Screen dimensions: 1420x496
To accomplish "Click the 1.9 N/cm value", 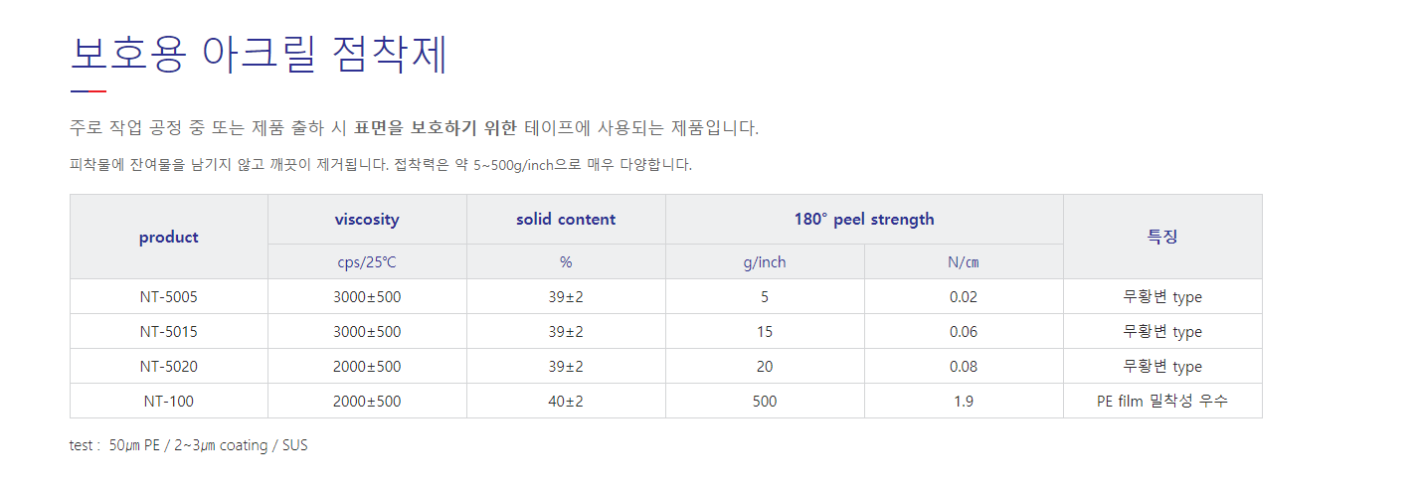I will coord(964,401).
